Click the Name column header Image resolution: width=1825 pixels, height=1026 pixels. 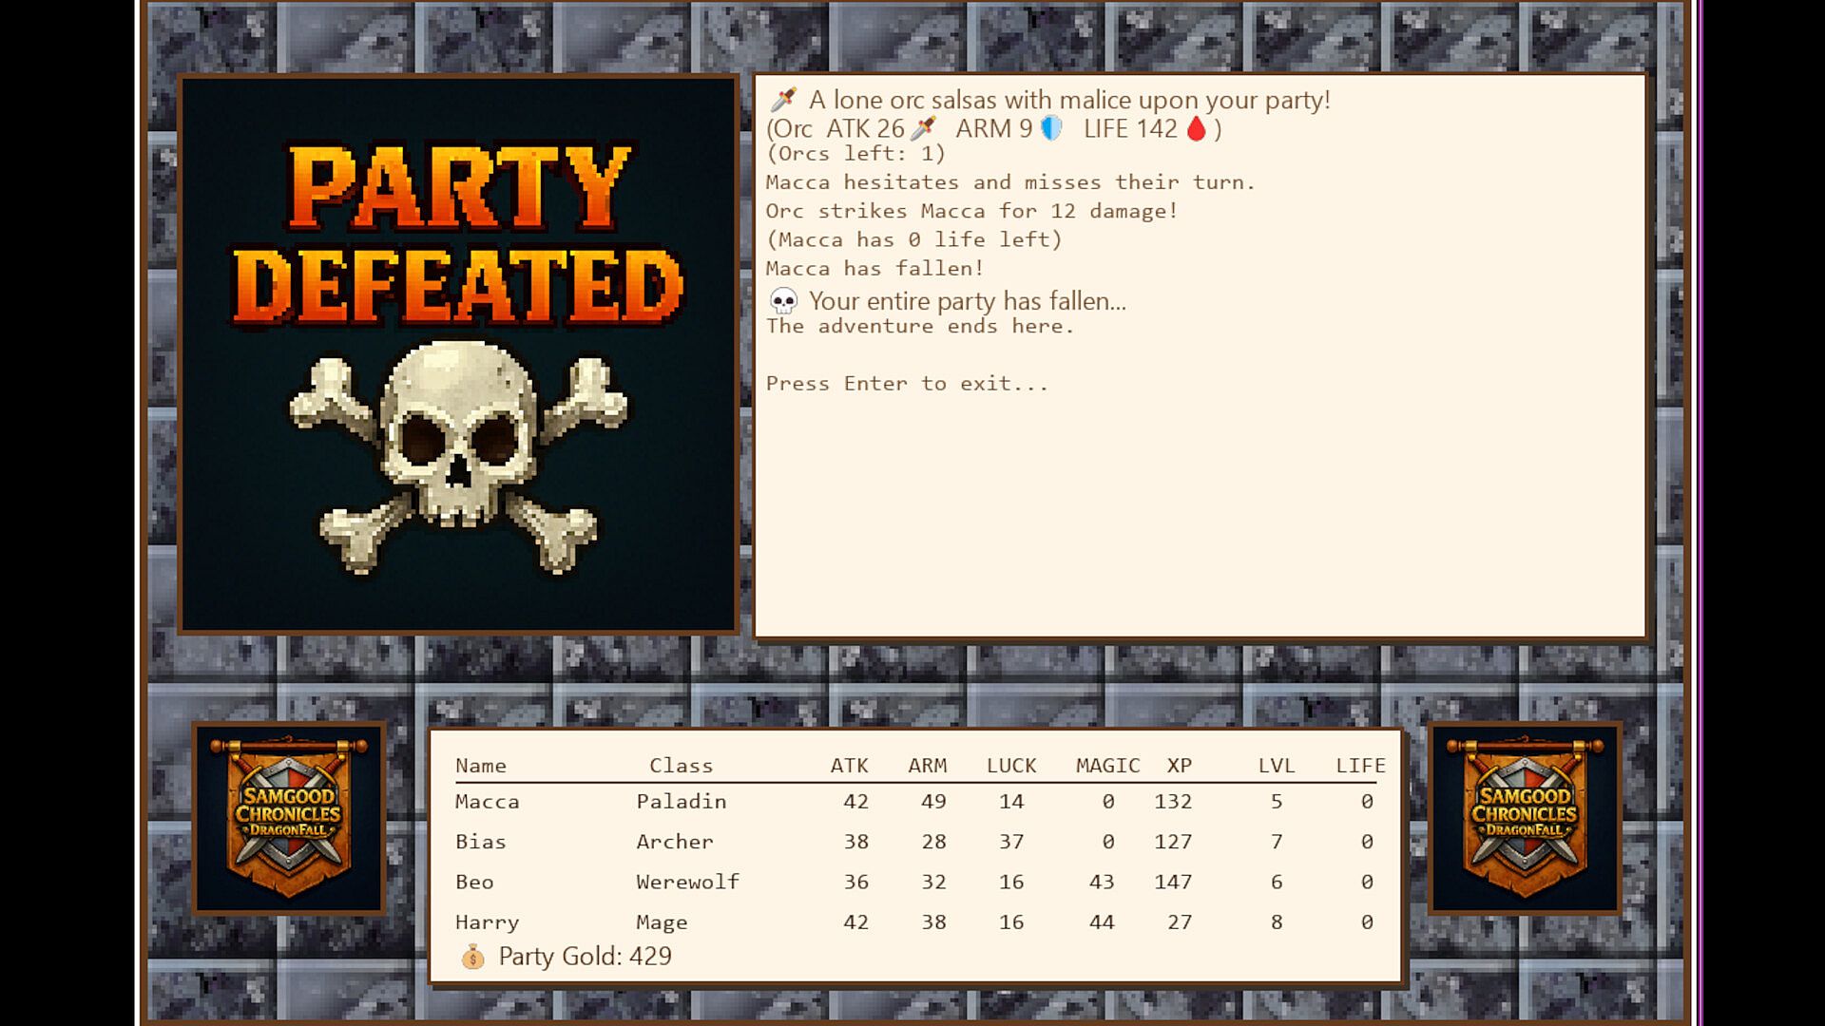tap(481, 766)
